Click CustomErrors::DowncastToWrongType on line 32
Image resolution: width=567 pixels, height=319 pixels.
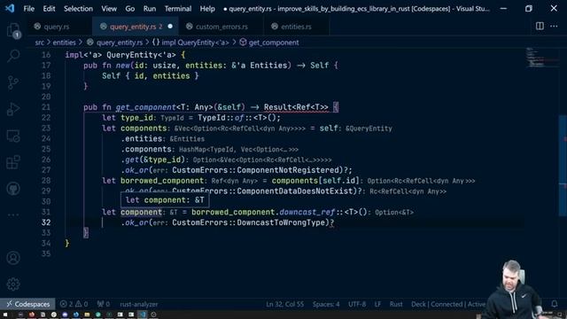[248, 222]
